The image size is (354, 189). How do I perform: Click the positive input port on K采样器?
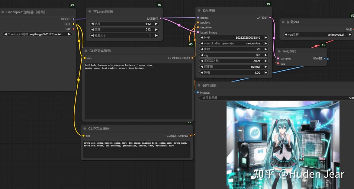(x=198, y=23)
